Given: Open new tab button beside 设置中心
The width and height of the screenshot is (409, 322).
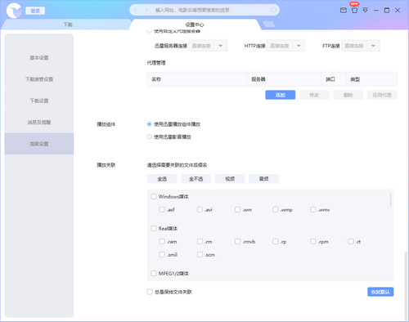Looking at the screenshot, I should pos(269,25).
